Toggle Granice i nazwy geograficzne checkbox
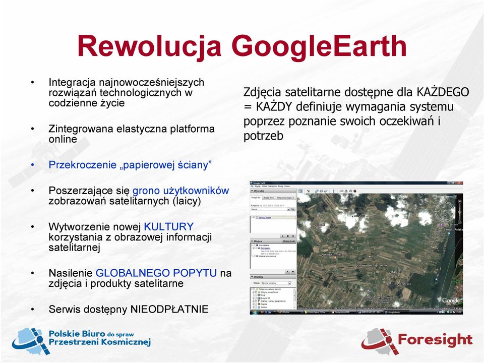This screenshot has height=363, width=484. point(256,301)
